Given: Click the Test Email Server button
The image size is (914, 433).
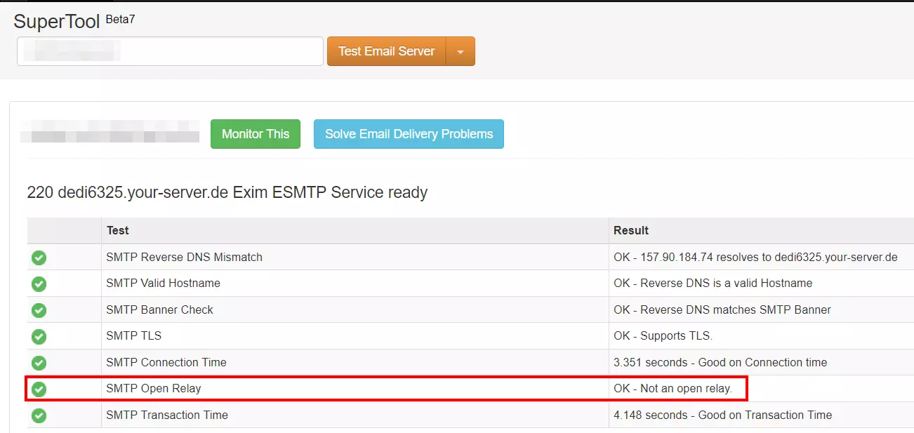Looking at the screenshot, I should [386, 51].
